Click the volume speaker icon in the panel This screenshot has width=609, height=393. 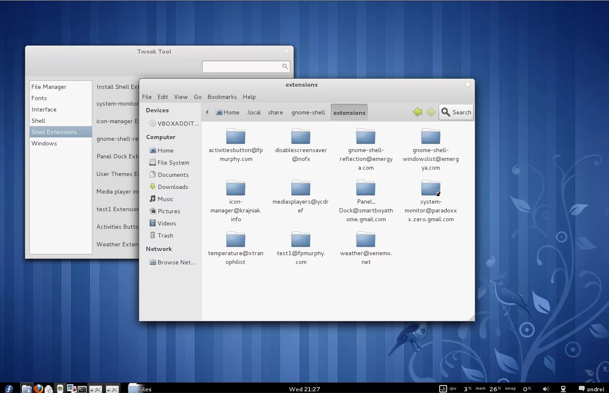(546, 389)
